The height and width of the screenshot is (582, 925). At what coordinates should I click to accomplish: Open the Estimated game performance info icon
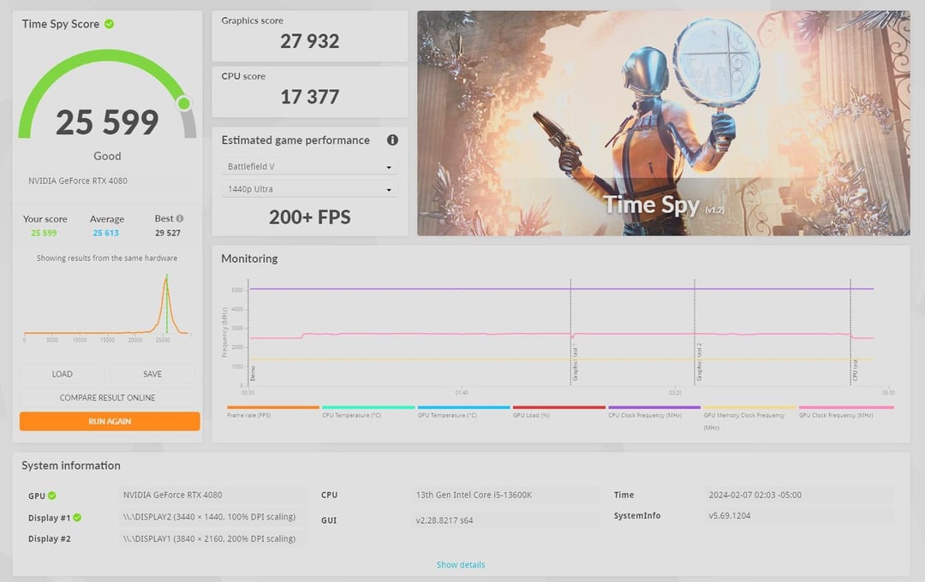(392, 140)
